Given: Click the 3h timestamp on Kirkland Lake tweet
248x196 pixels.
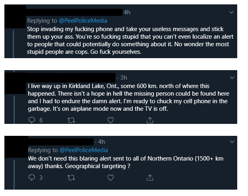Looking at the screenshot, I should pyautogui.click(x=123, y=77).
